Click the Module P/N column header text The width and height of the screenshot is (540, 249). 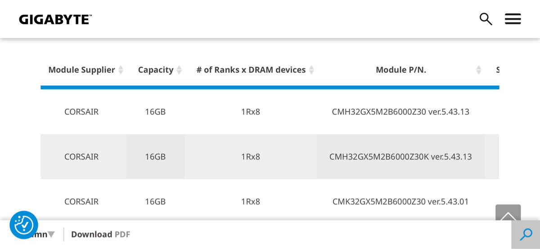coord(401,70)
